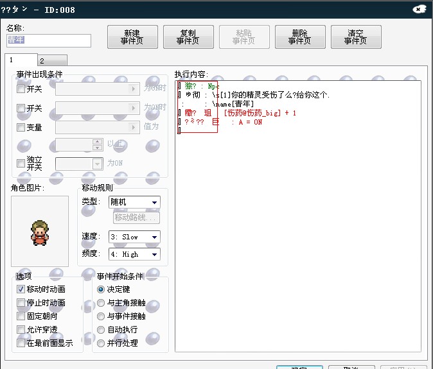Screen dimensions: 433x369
Task: Select the 与主角接触 trigger radio button
Action: 101,303
